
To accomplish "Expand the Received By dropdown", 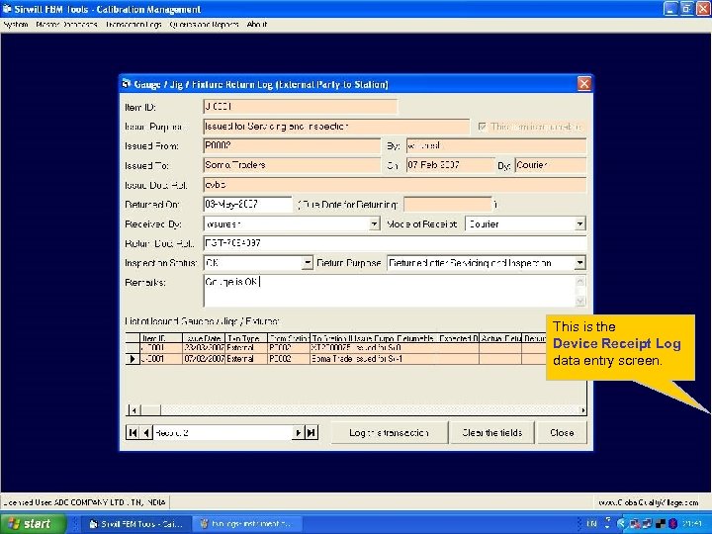I will coord(374,223).
